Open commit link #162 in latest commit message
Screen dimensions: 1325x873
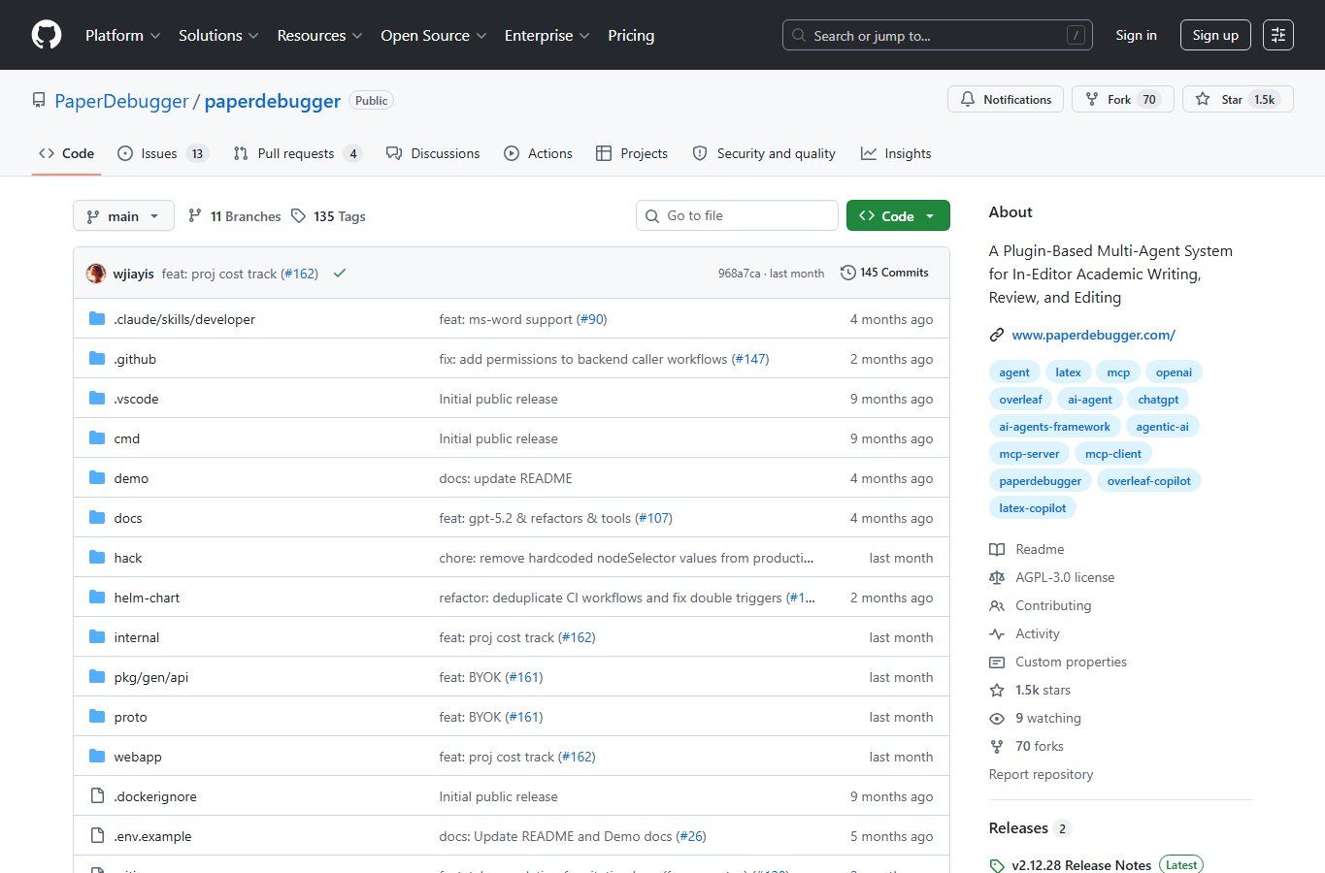click(300, 274)
